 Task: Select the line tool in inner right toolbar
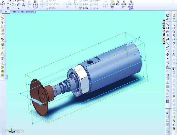[167, 24]
